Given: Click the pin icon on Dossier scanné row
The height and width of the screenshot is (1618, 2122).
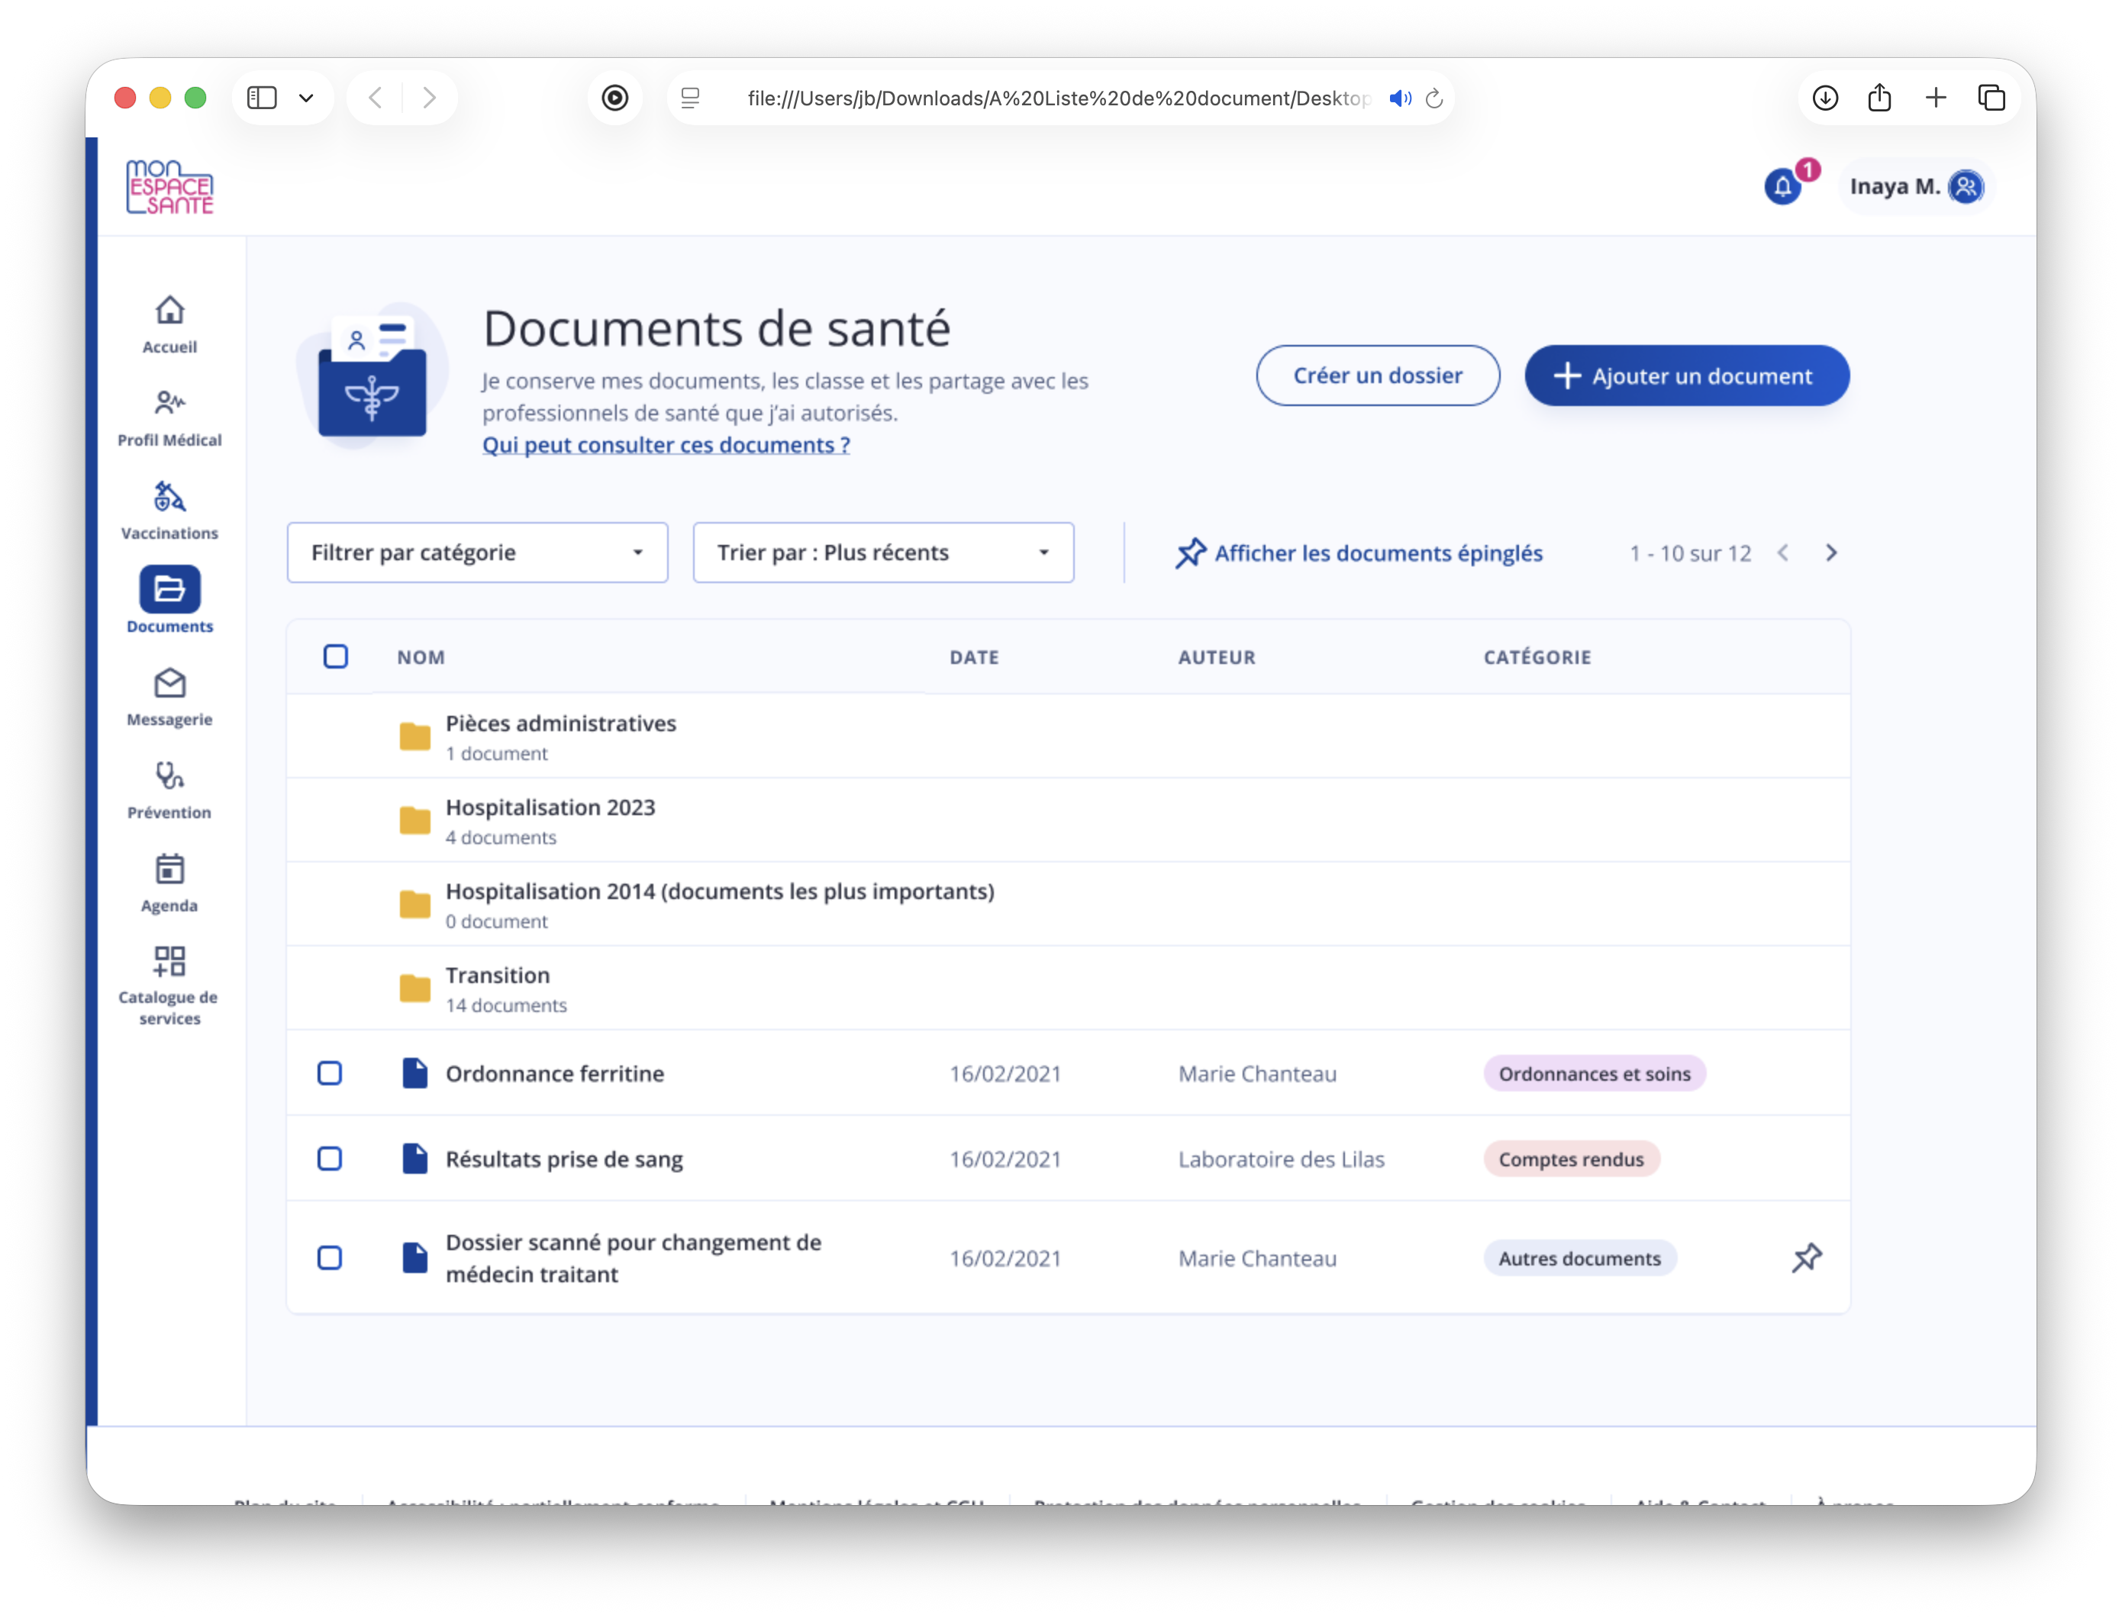Looking at the screenshot, I should coord(1806,1258).
